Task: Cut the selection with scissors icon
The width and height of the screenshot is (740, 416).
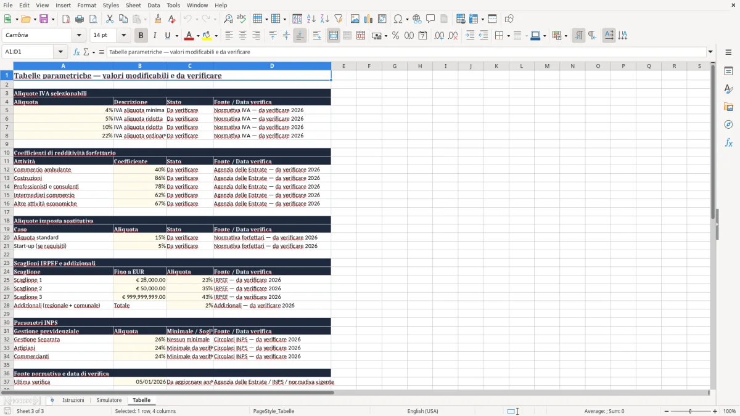Action: (x=110, y=19)
